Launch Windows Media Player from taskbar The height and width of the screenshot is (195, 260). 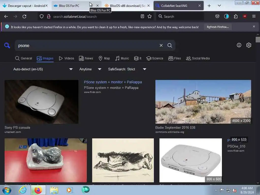tap(69, 190)
